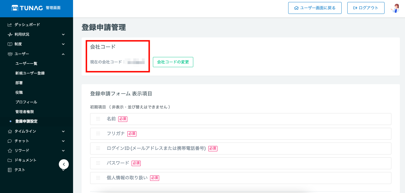The width and height of the screenshot is (405, 193).
Task: Click the 登録申請フォーム 表示項目 heading
Action: pos(121,94)
